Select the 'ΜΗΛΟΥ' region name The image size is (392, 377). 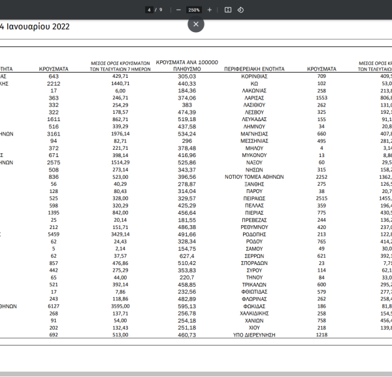254,148
